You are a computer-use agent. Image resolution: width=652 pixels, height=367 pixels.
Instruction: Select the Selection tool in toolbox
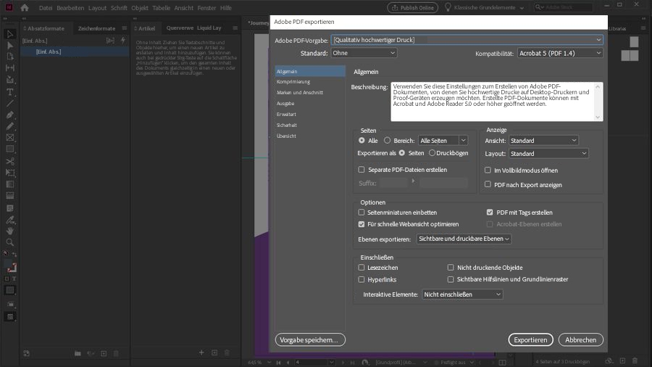pyautogui.click(x=10, y=34)
